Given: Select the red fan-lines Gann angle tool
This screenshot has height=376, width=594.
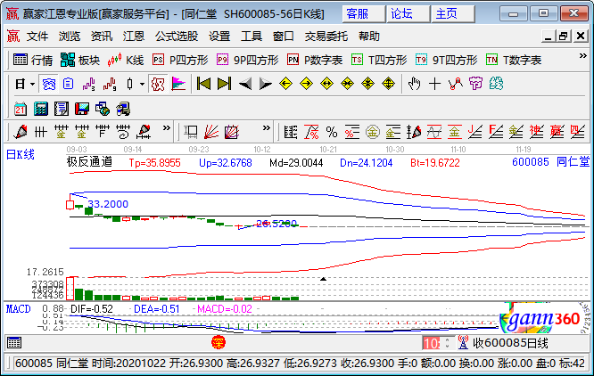Looking at the screenshot, I should tap(211, 132).
